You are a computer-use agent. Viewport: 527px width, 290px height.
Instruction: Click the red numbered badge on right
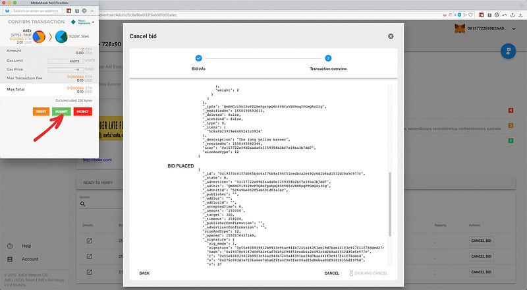click(511, 110)
